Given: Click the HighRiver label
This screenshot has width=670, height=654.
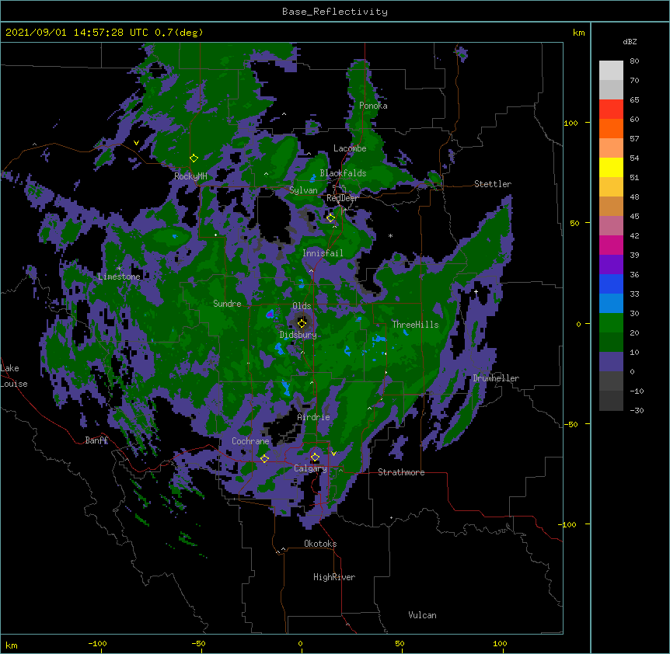Looking at the screenshot, I should (334, 577).
